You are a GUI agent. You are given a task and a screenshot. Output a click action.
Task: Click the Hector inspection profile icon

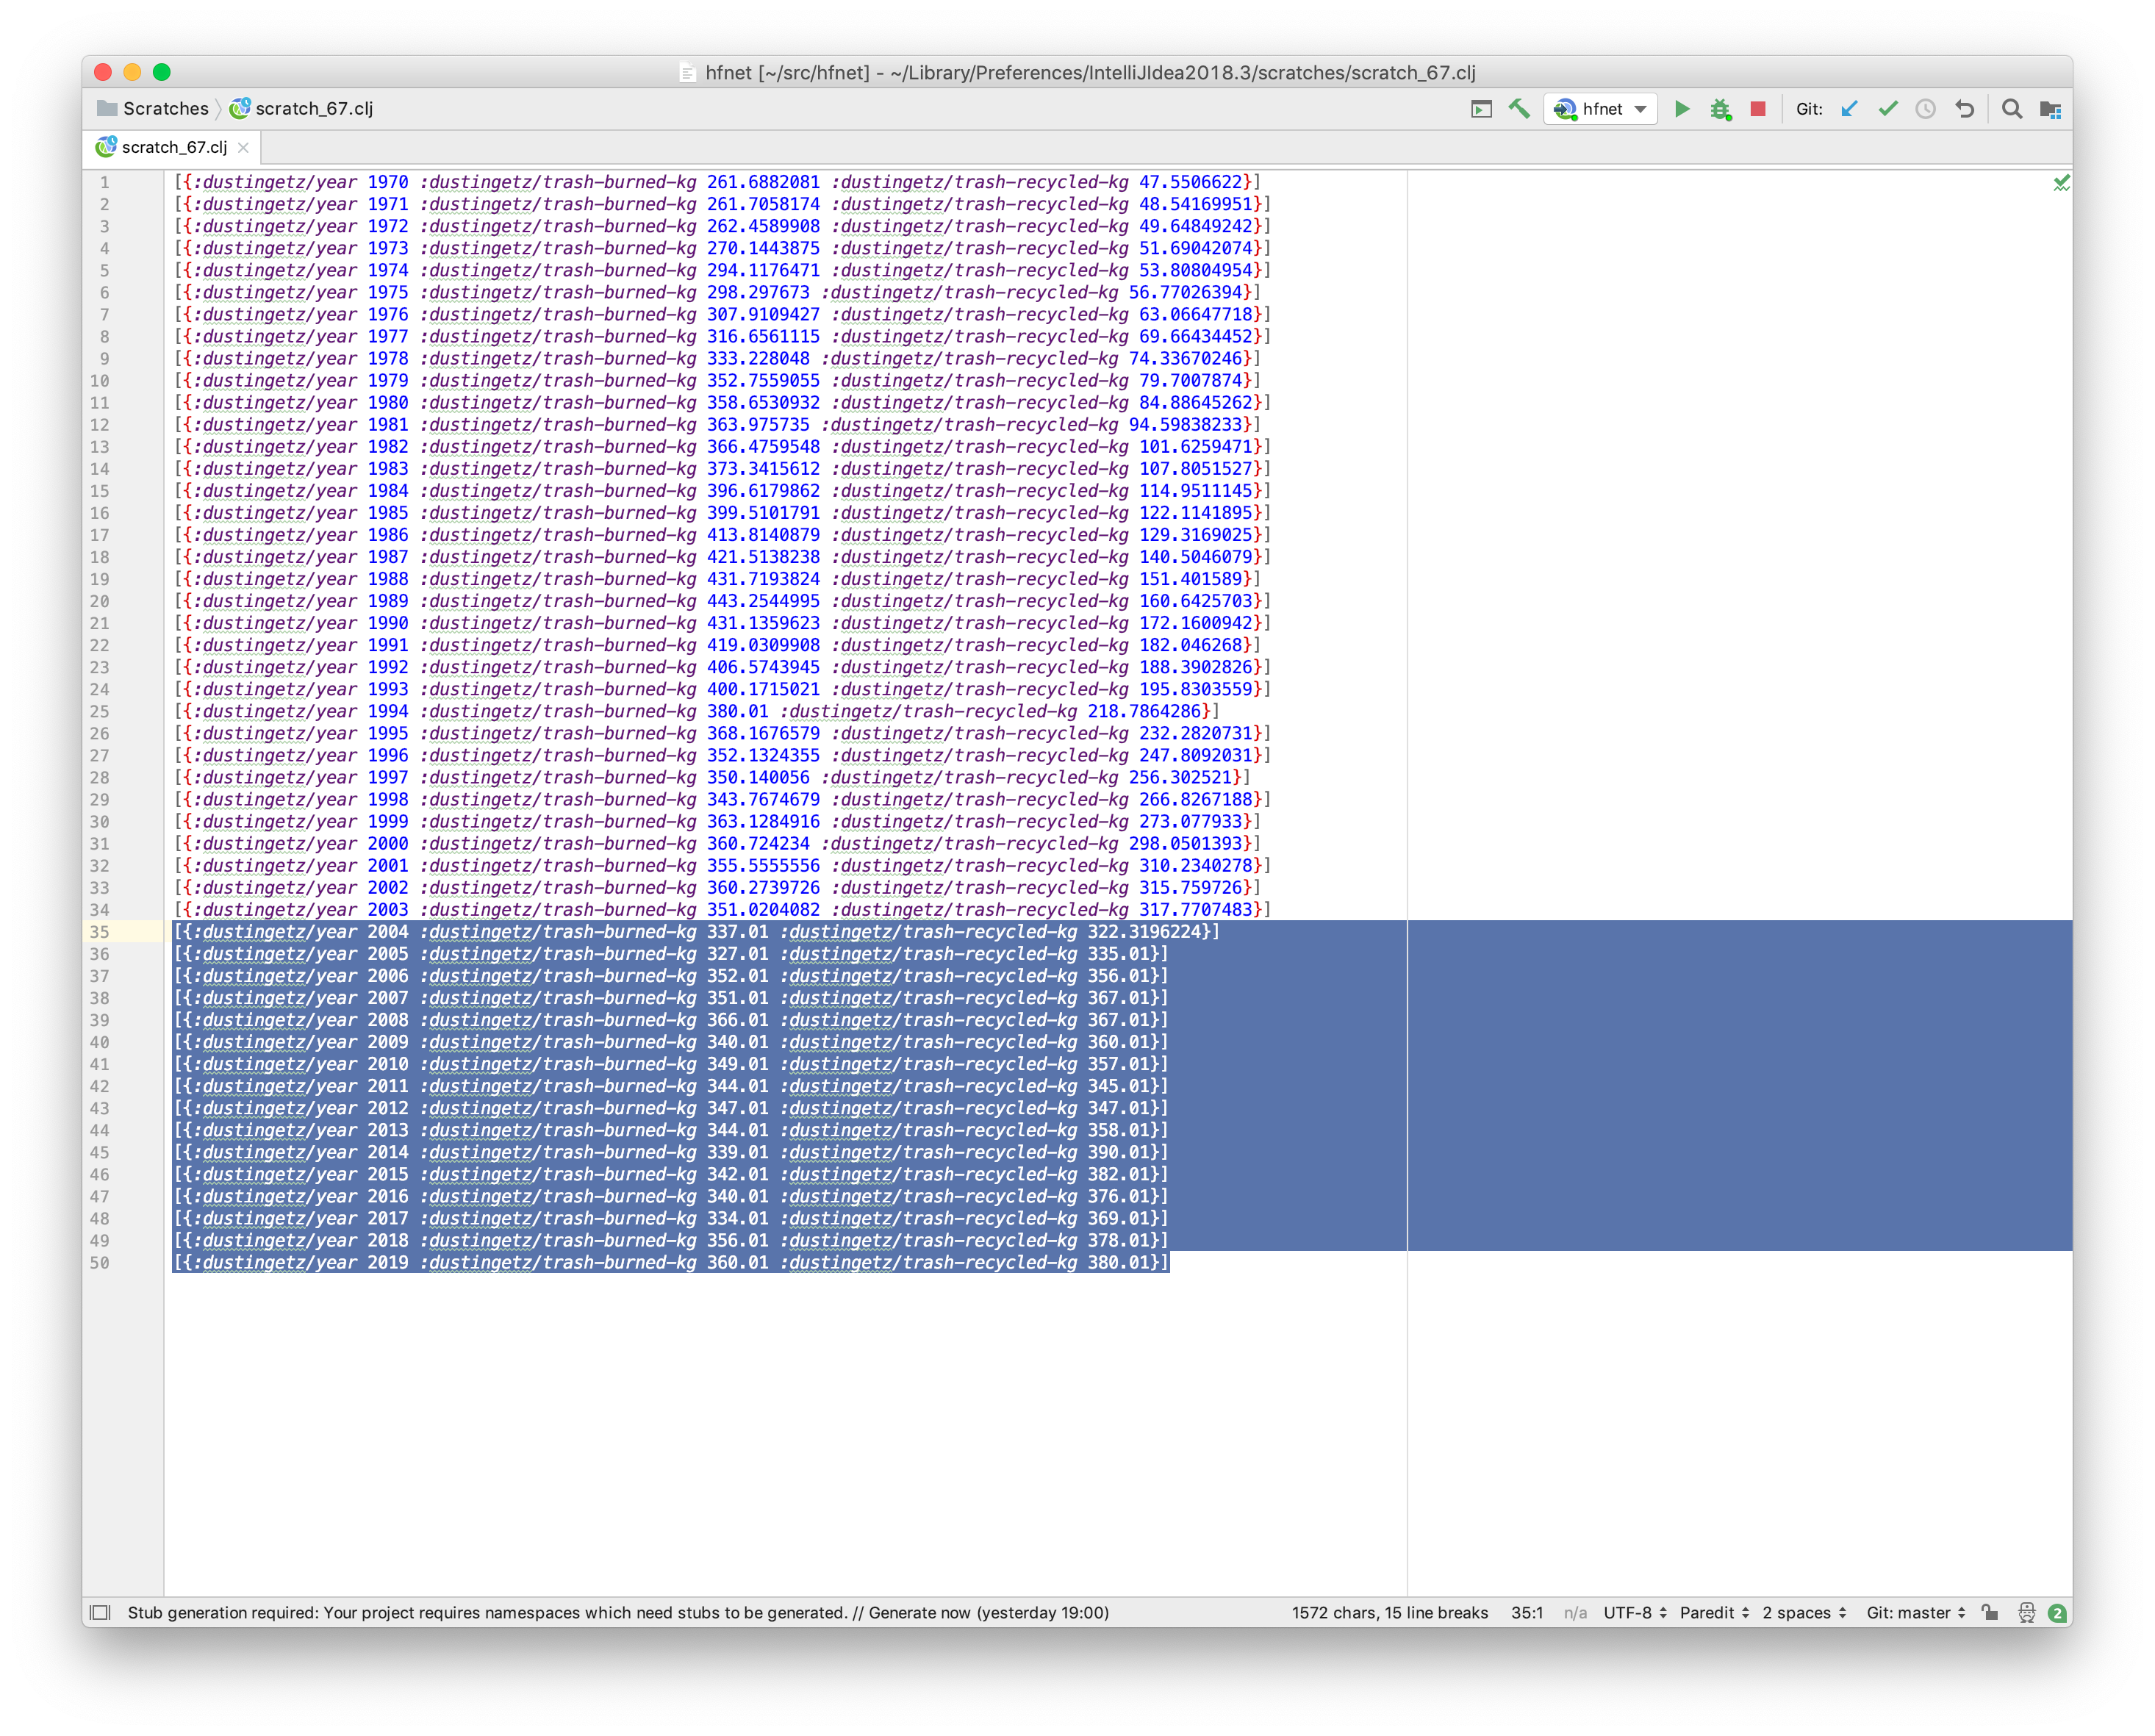pos(2026,1612)
